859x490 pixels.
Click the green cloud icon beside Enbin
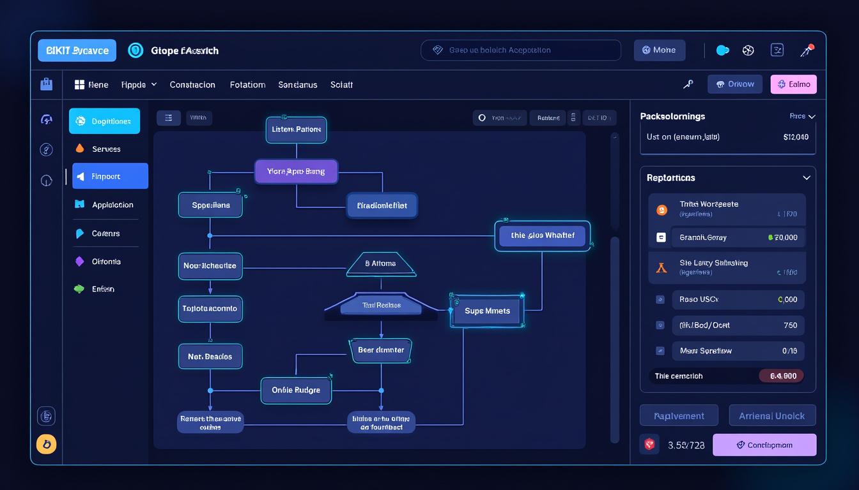coord(79,289)
